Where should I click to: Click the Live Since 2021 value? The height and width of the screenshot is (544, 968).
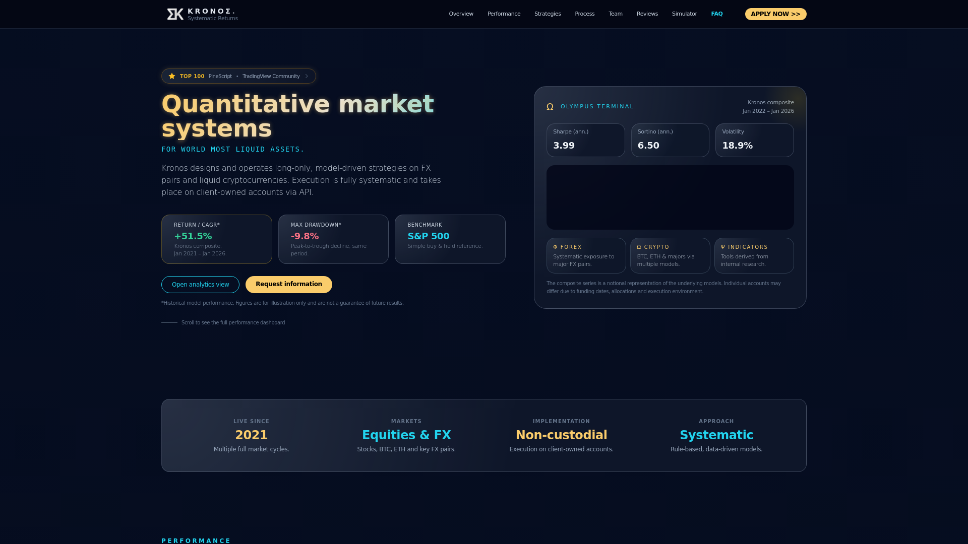(251, 435)
